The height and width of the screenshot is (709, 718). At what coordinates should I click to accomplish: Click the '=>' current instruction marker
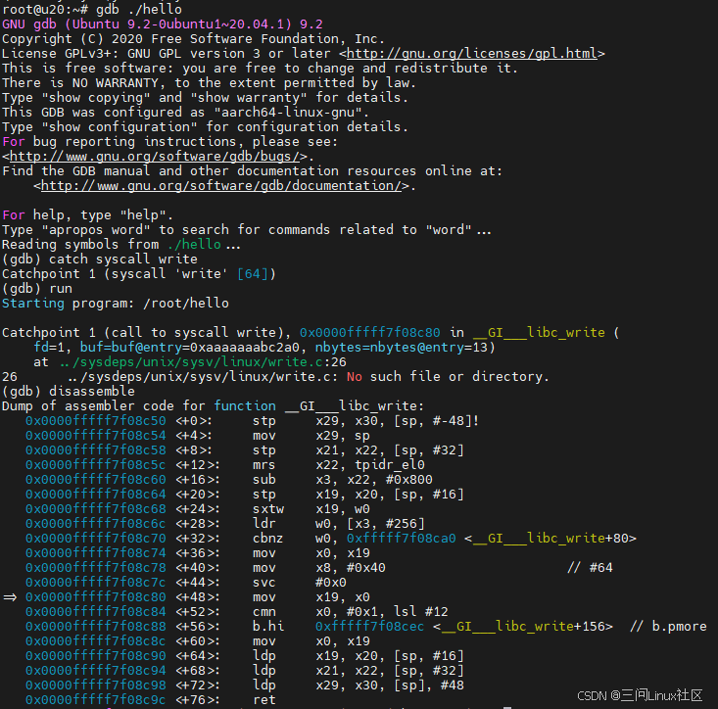click(10, 596)
